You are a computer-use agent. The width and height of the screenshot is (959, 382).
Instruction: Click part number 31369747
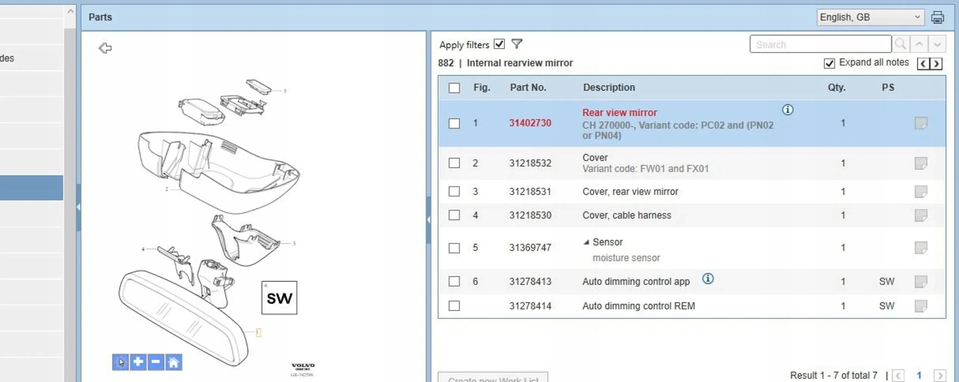[530, 248]
